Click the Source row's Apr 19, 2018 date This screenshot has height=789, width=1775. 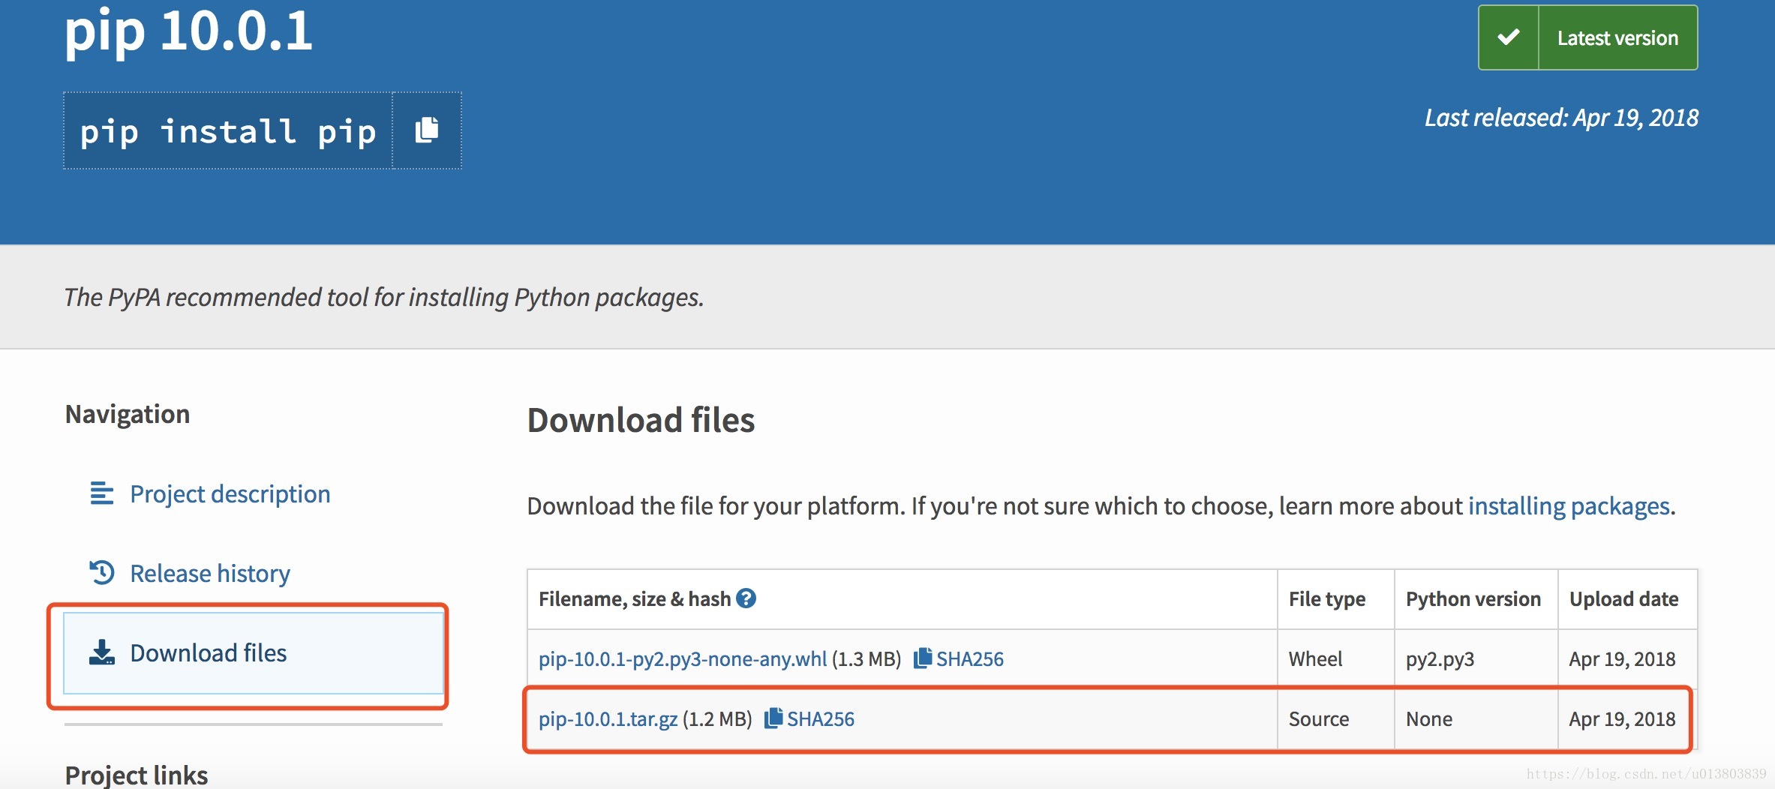[1622, 719]
